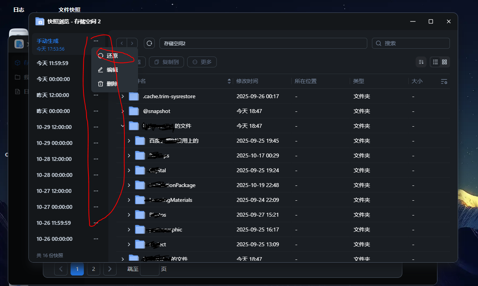Maximize the 快照浏览 window
The image size is (478, 286).
click(431, 21)
